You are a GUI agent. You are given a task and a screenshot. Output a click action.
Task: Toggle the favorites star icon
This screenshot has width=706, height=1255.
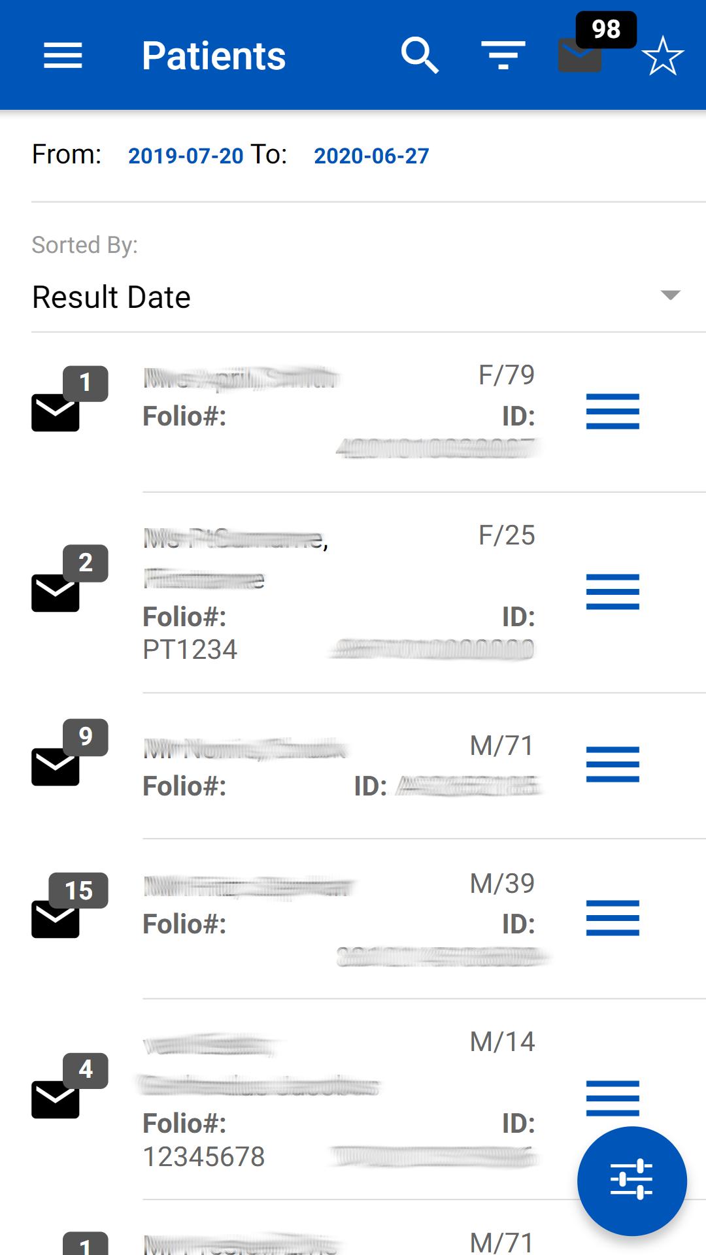(x=663, y=56)
